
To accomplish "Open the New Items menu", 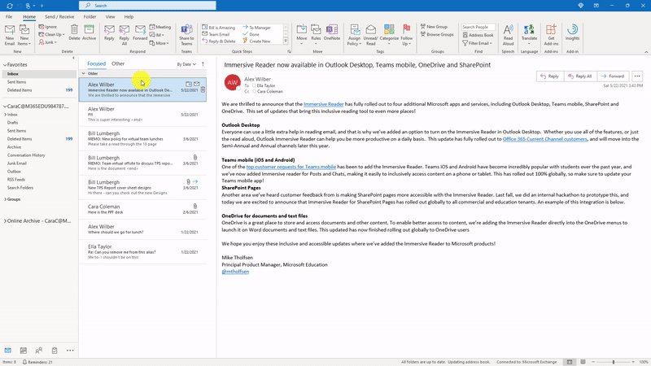I will (24, 35).
